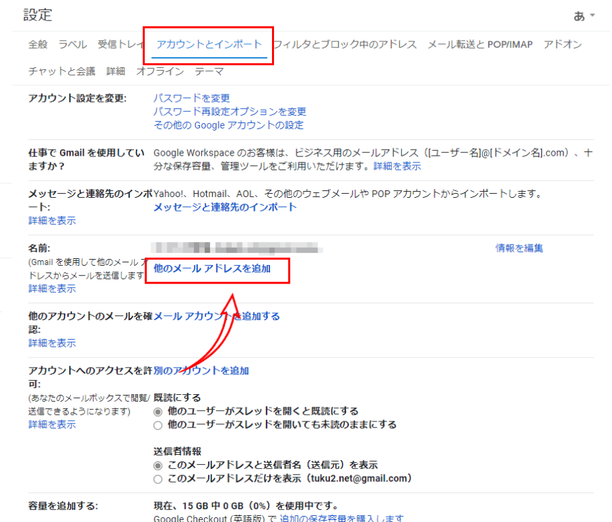This screenshot has height=522, width=612.
Task: Click the 設定 page heading
Action: (x=38, y=15)
